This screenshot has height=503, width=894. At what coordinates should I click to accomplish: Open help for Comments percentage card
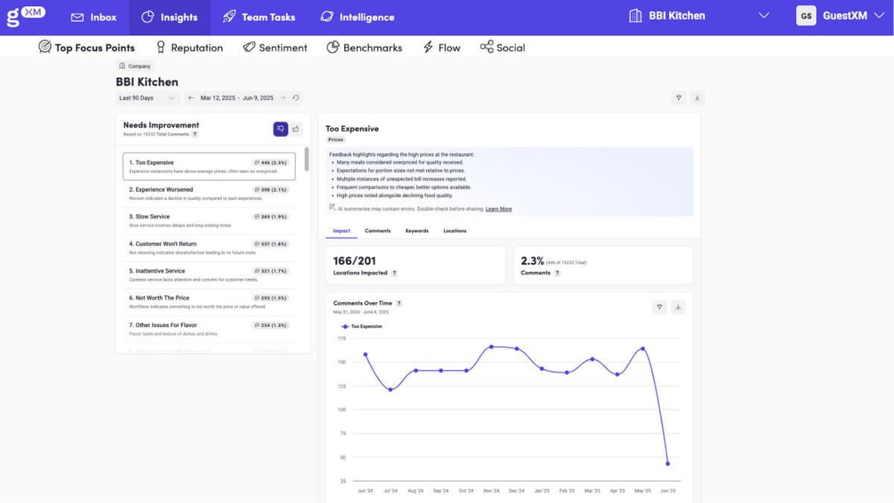coord(557,273)
